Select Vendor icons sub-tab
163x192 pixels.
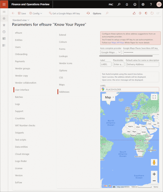[66, 63]
